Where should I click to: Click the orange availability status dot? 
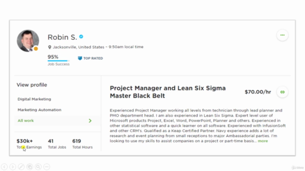click(36, 48)
